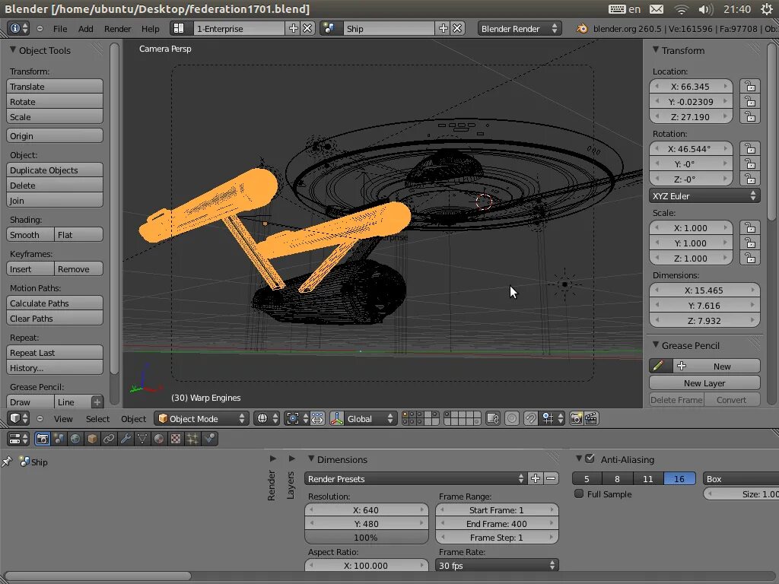This screenshot has width=779, height=584.
Task: Select the Object properties tab icon
Action: coord(92,439)
